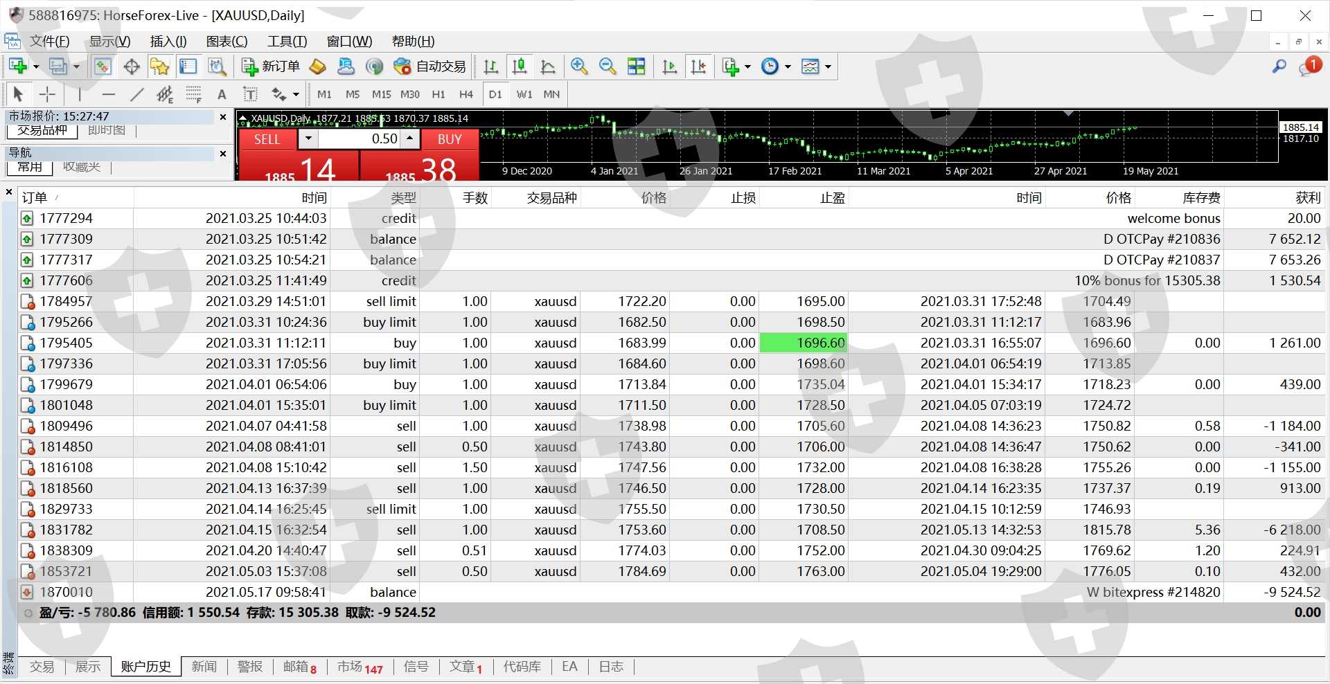Select the H4 timeframe button
The height and width of the screenshot is (684, 1330).
(466, 94)
